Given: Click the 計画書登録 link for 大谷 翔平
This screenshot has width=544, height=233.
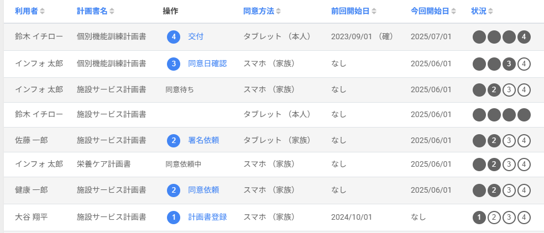Looking at the screenshot, I should tap(207, 217).
